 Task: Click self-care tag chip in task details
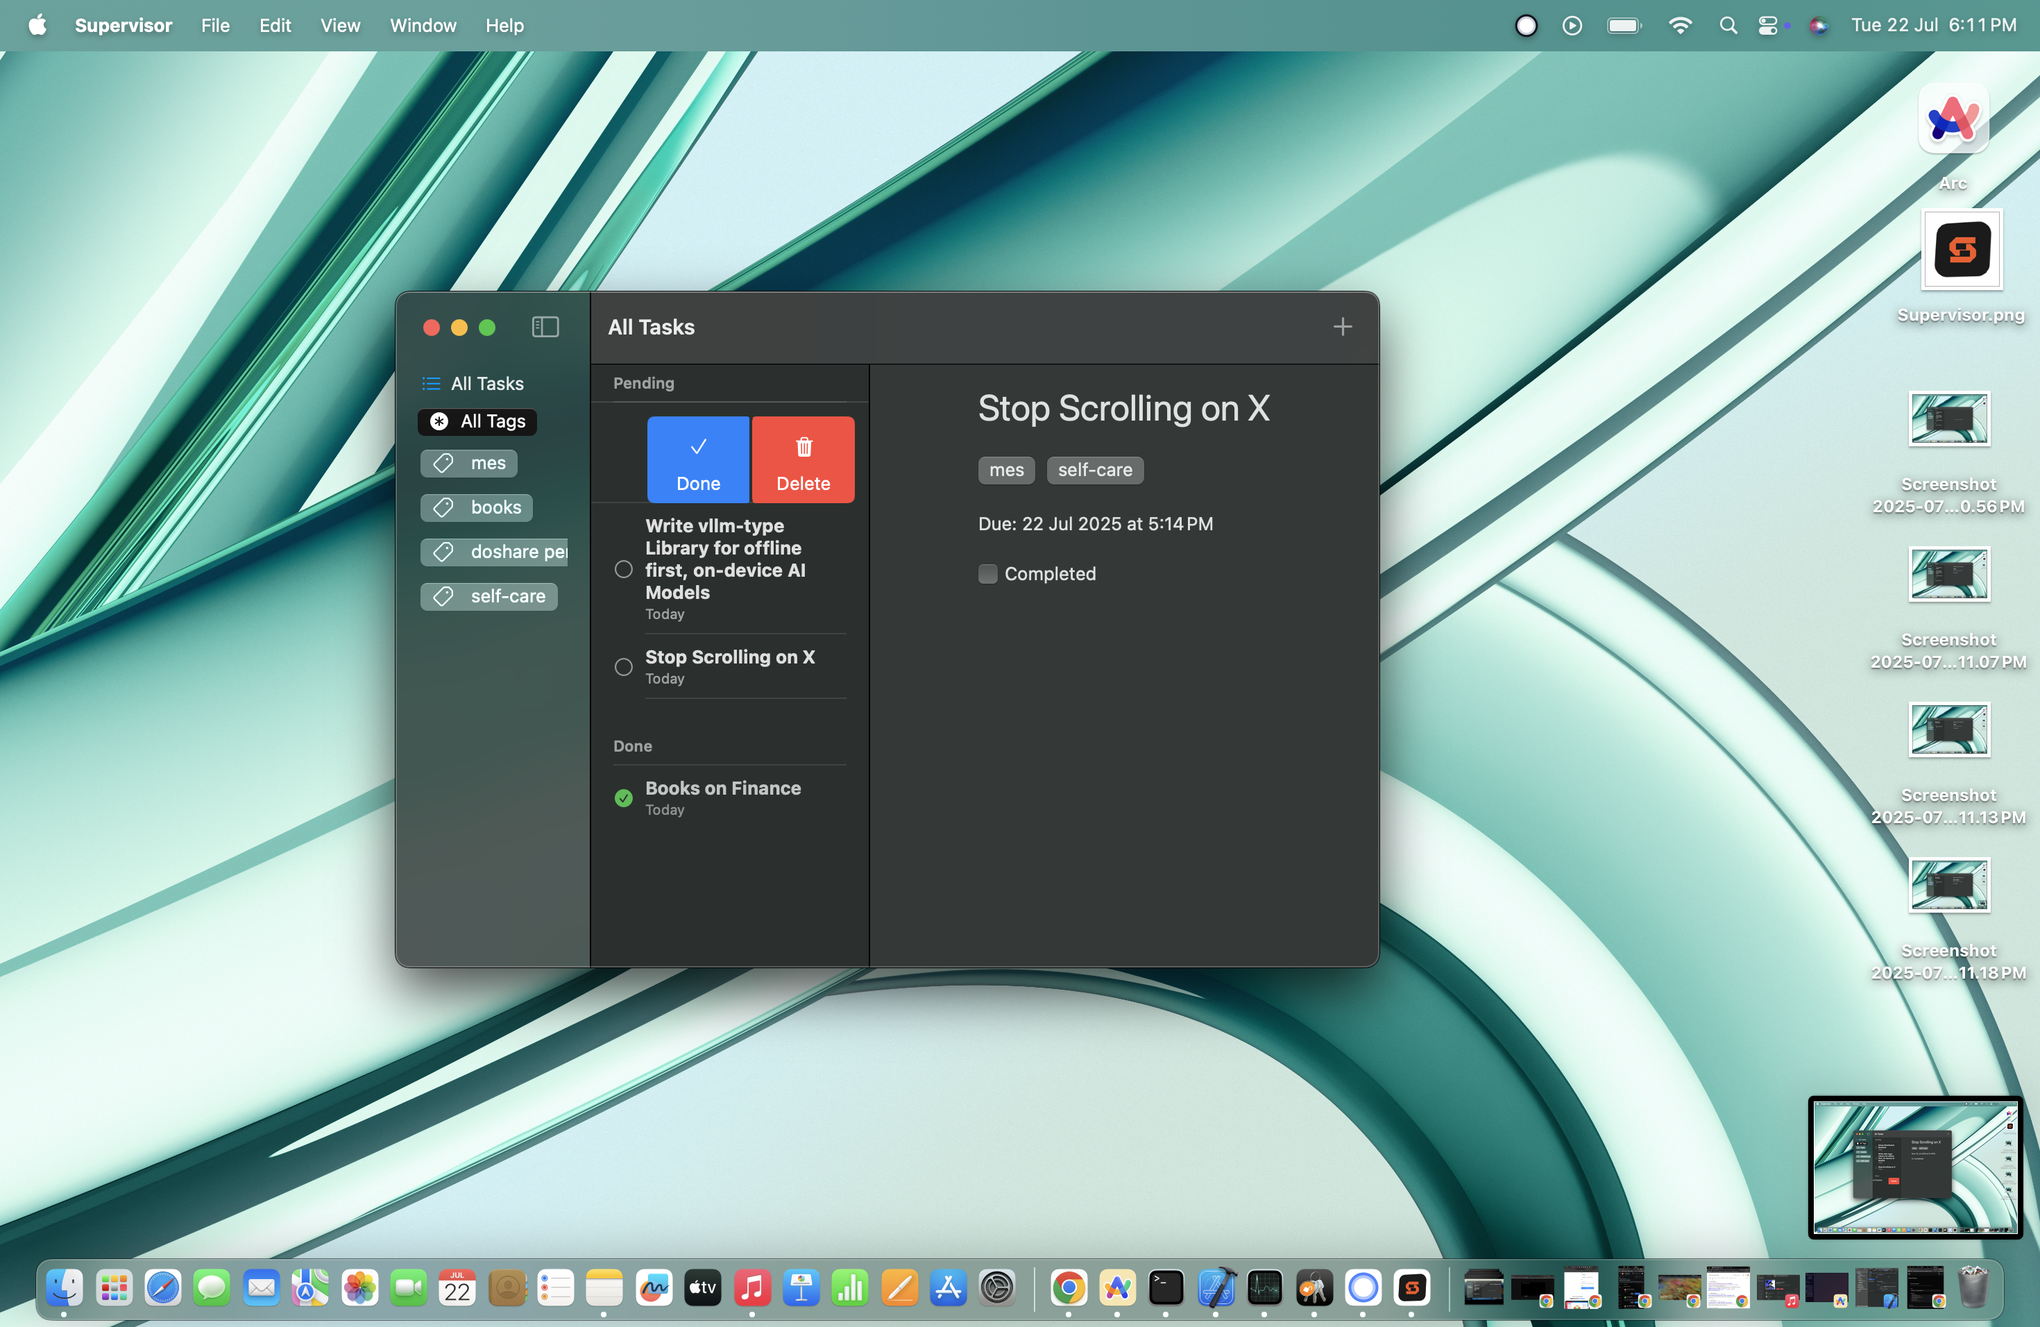(1094, 470)
